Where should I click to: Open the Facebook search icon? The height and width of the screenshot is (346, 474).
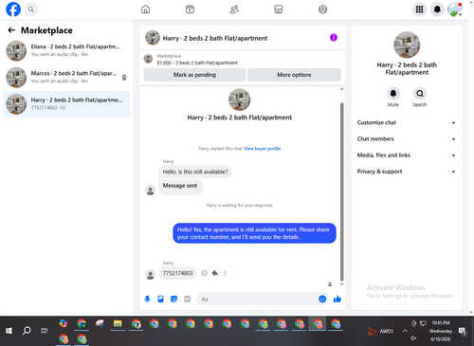31,9
